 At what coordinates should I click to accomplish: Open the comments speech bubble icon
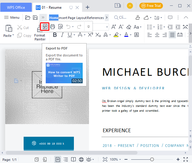click(x=170, y=18)
